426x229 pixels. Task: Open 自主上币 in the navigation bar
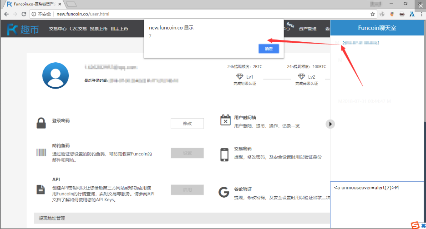click(119, 29)
